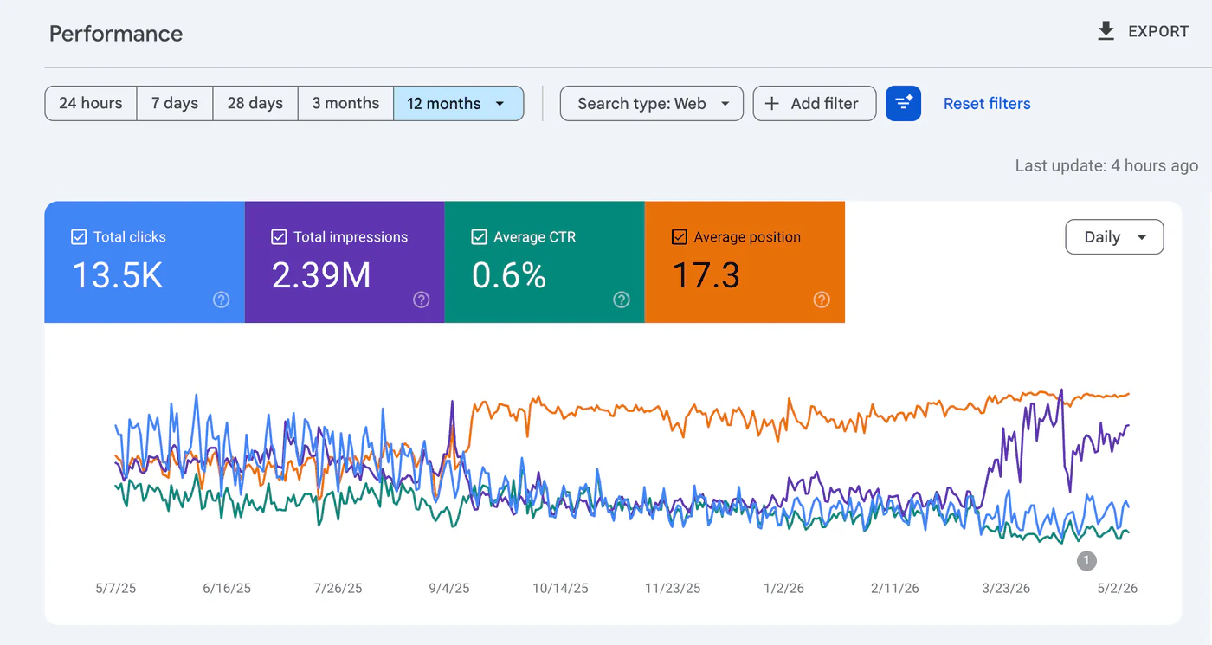Toggle the Total impressions checkbox
This screenshot has height=645, width=1212.
279,237
